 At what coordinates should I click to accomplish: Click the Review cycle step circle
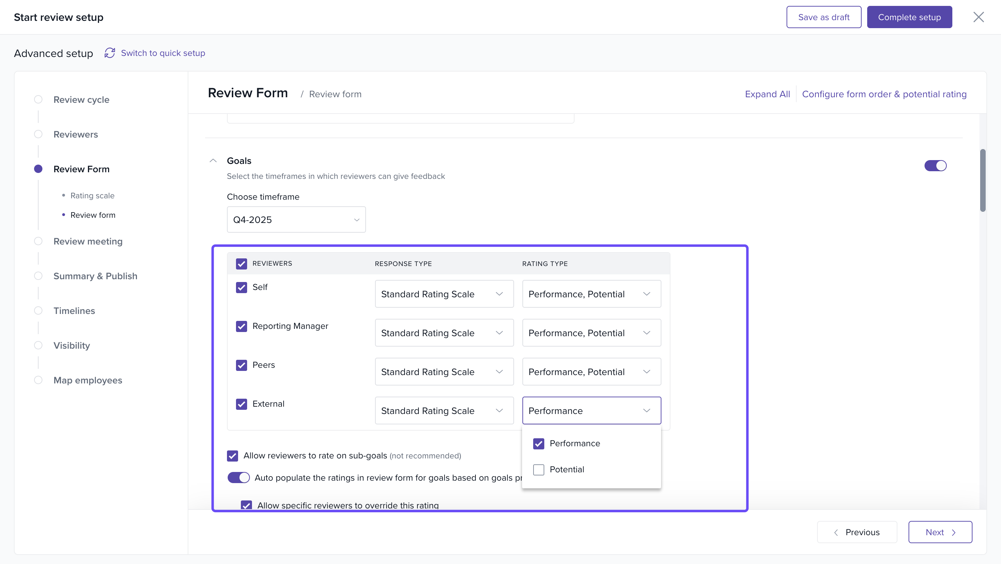click(x=38, y=99)
